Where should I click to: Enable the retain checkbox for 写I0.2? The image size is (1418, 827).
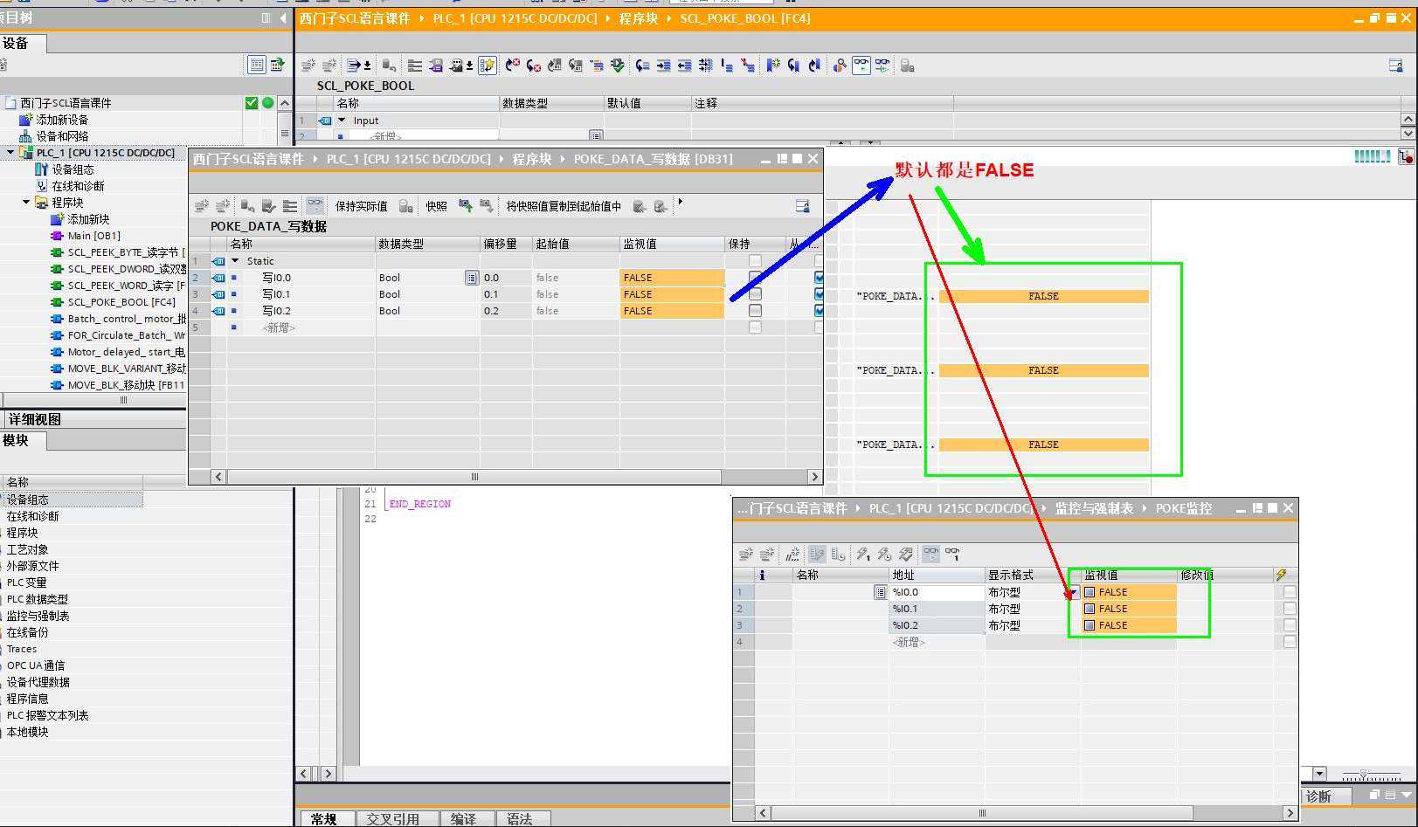click(755, 311)
